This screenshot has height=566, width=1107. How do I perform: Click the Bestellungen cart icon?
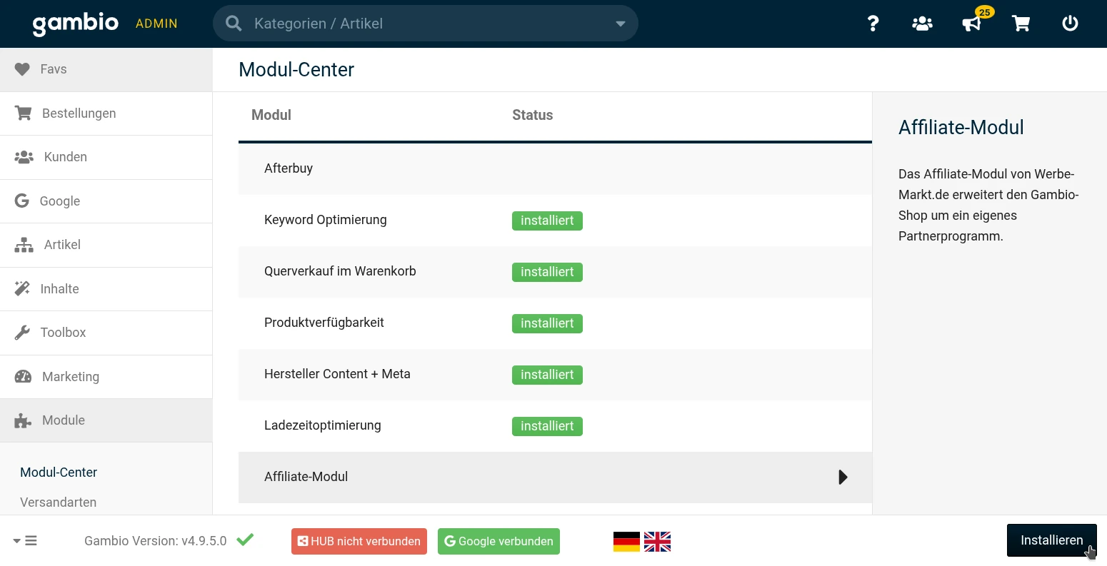[x=23, y=113]
